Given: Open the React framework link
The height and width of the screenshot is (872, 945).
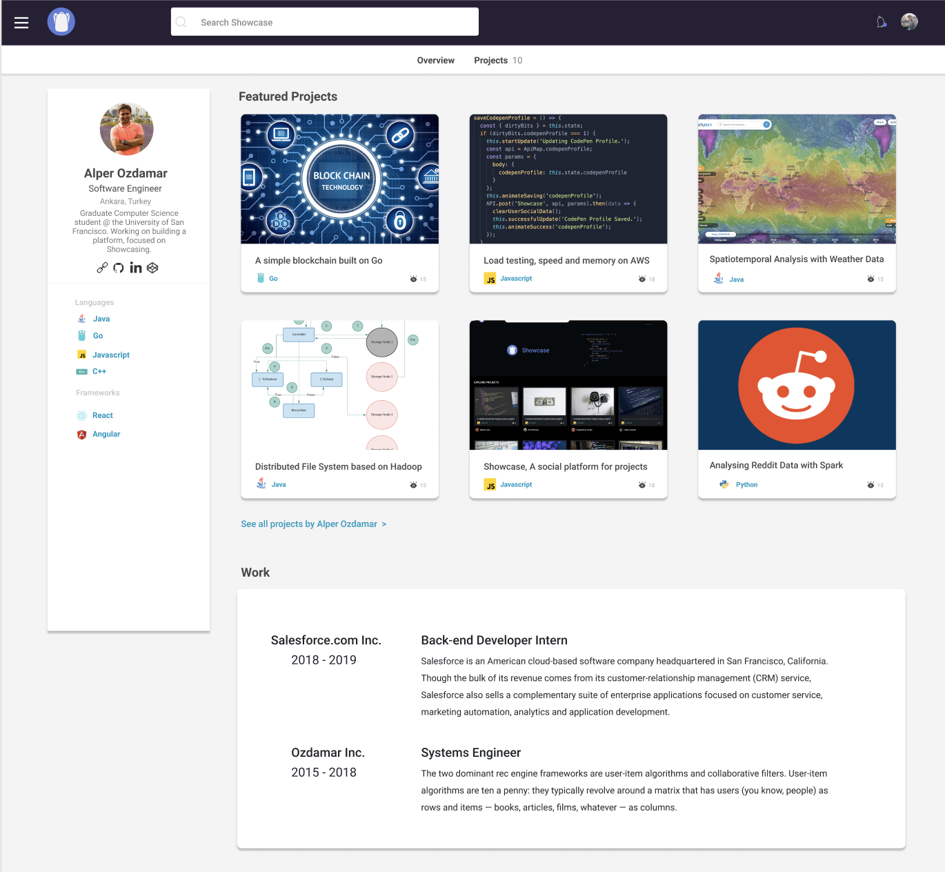Looking at the screenshot, I should click(103, 415).
